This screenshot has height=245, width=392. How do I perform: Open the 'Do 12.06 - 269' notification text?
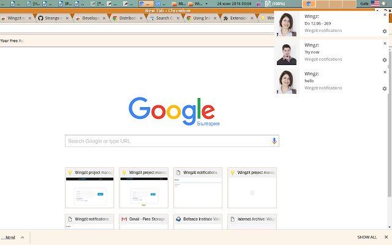click(x=317, y=23)
